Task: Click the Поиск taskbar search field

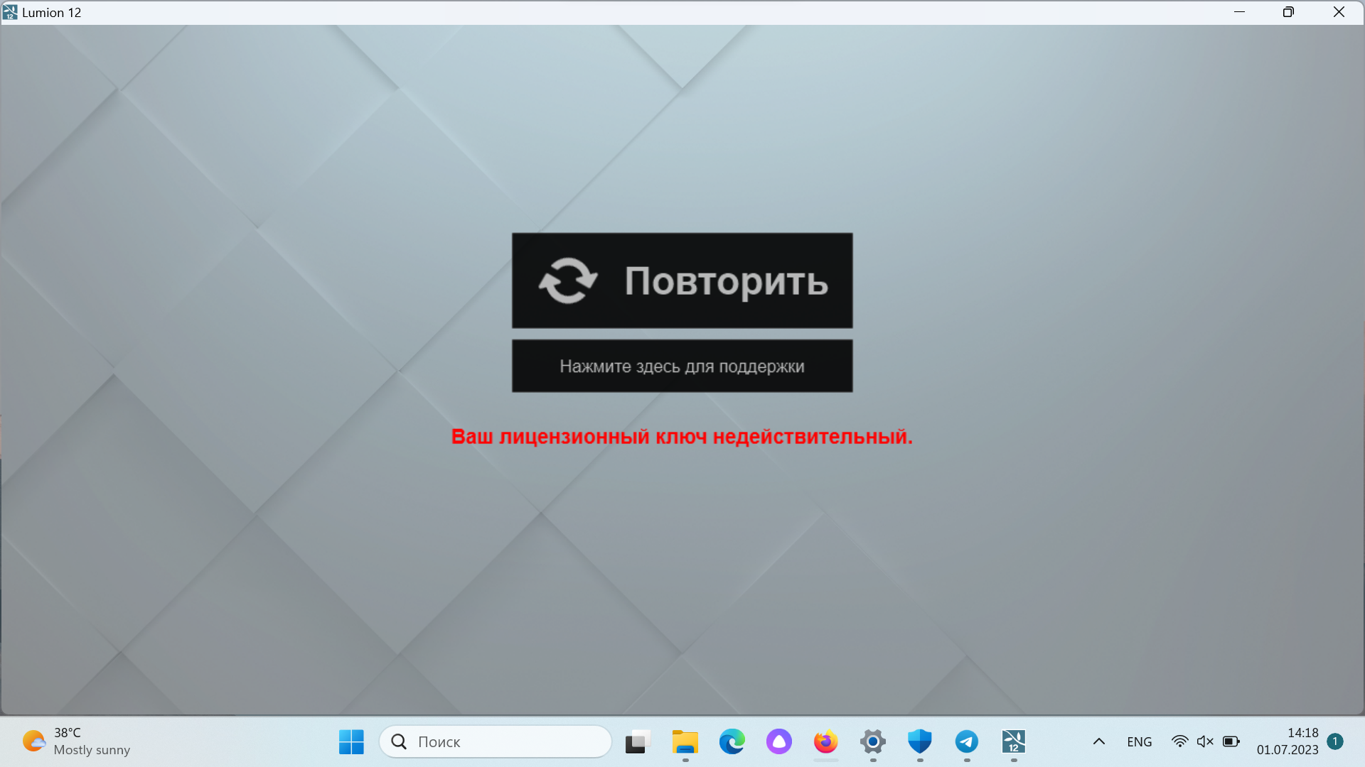Action: [496, 741]
